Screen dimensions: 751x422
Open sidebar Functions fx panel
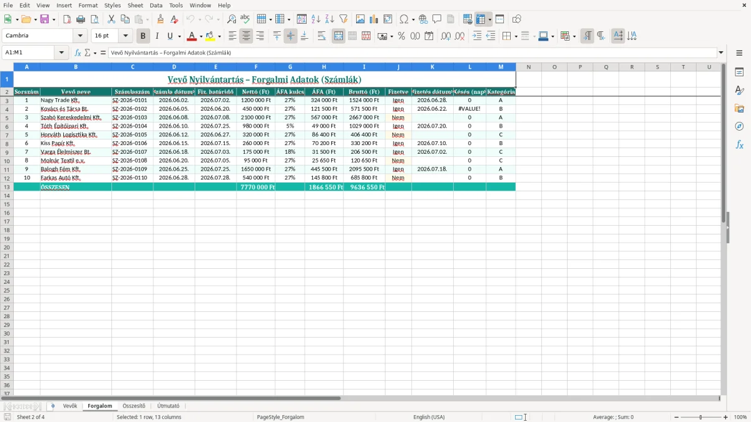[x=739, y=144]
